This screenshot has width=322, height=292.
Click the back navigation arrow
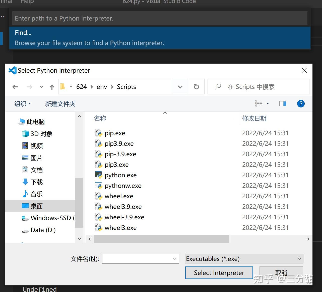15,87
